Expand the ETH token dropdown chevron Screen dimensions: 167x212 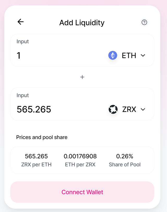click(x=143, y=55)
